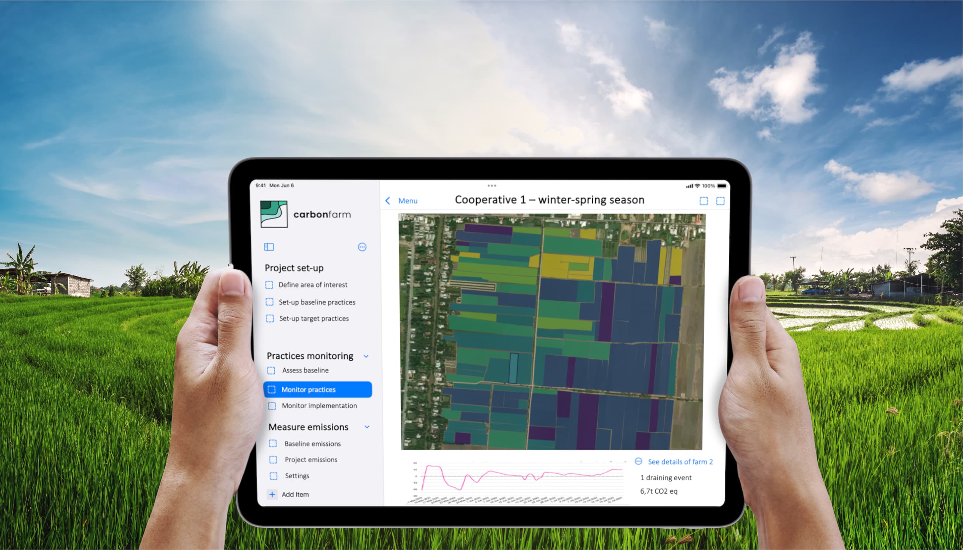Screen dimensions: 963x550
Task: Click the back chevron beside Menu
Action: pos(387,201)
